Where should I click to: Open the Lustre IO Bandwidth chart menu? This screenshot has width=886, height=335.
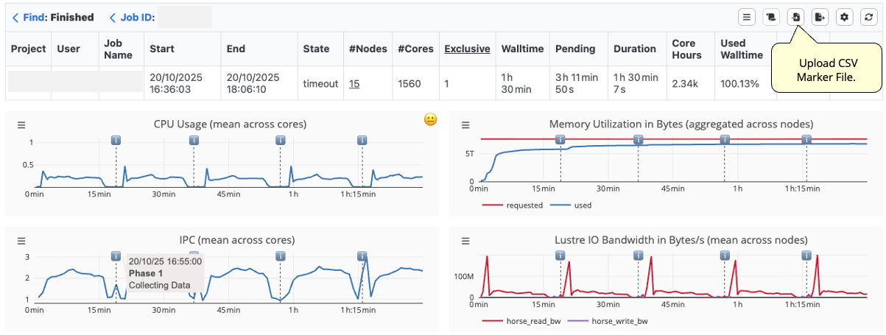click(x=465, y=241)
